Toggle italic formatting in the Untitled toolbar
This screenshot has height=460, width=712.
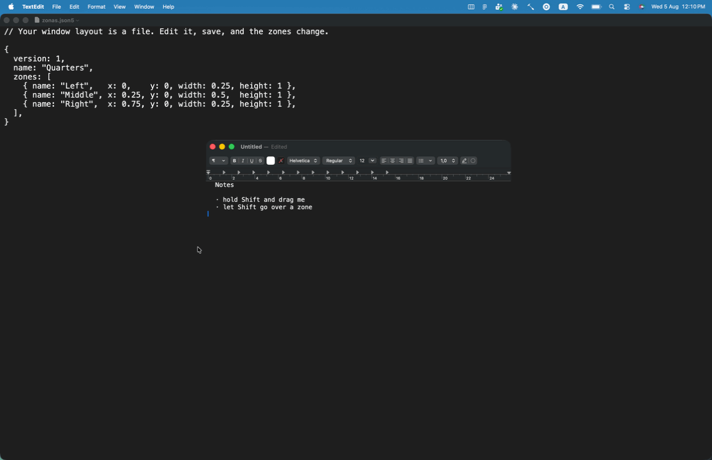(x=243, y=161)
